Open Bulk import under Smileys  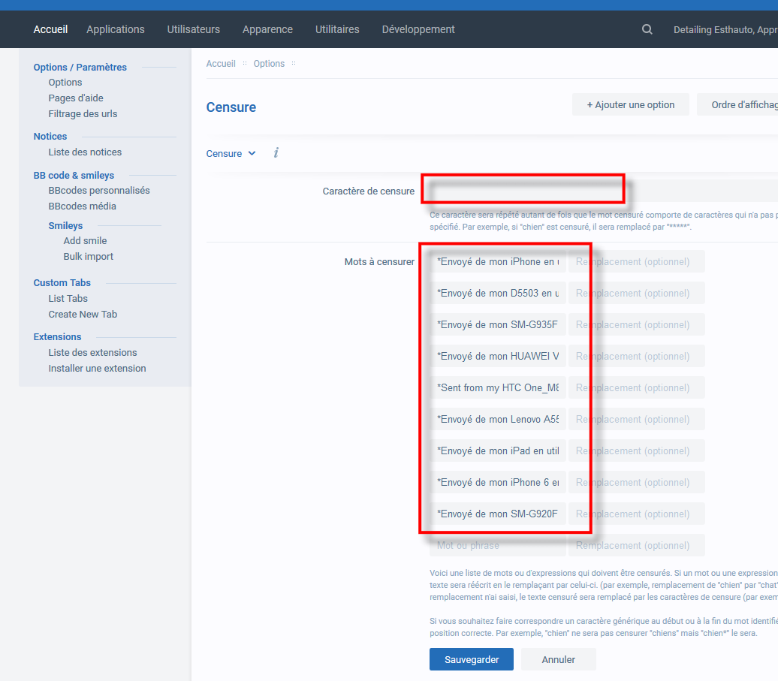(x=89, y=257)
